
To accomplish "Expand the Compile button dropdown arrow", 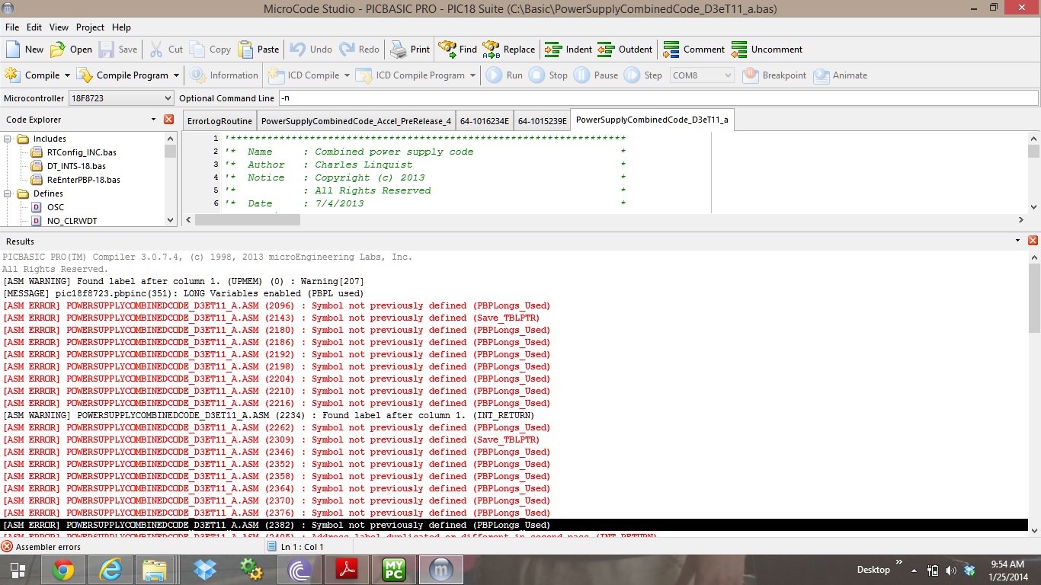I will point(67,75).
